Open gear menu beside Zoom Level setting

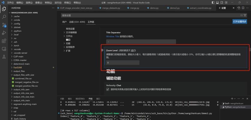(102, 50)
